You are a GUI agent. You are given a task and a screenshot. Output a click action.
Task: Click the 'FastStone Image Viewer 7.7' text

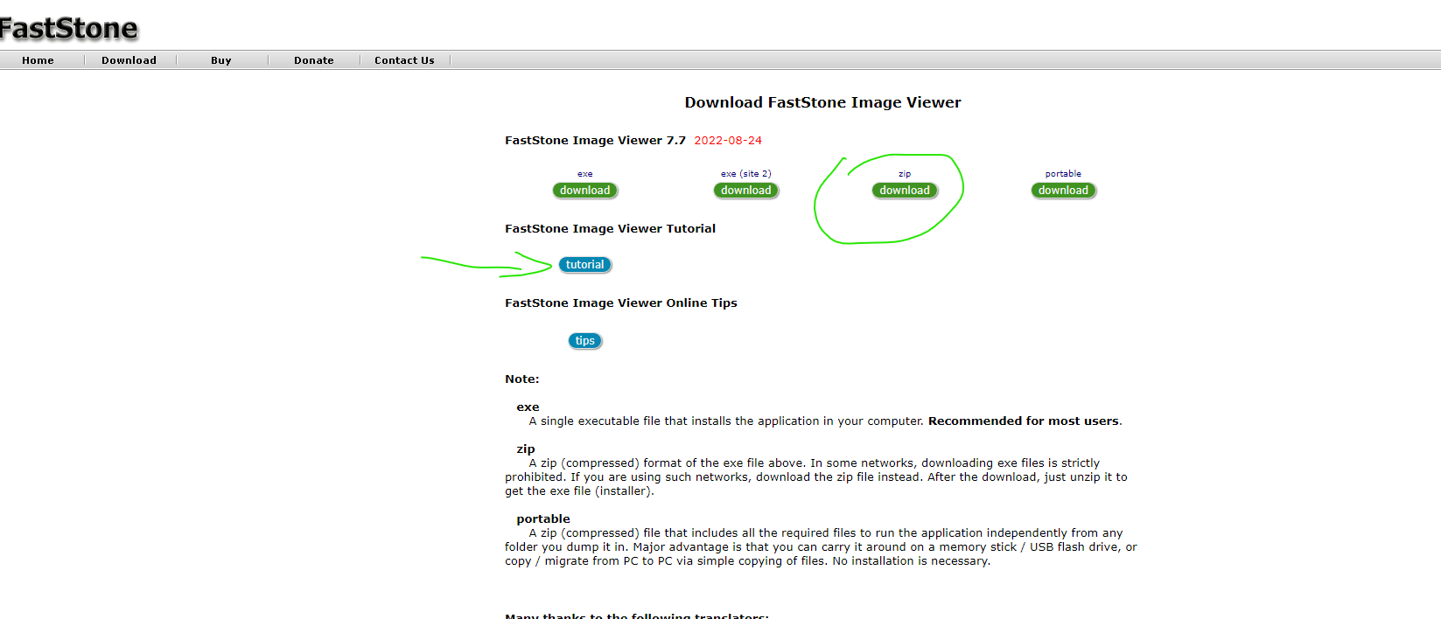pyautogui.click(x=595, y=140)
